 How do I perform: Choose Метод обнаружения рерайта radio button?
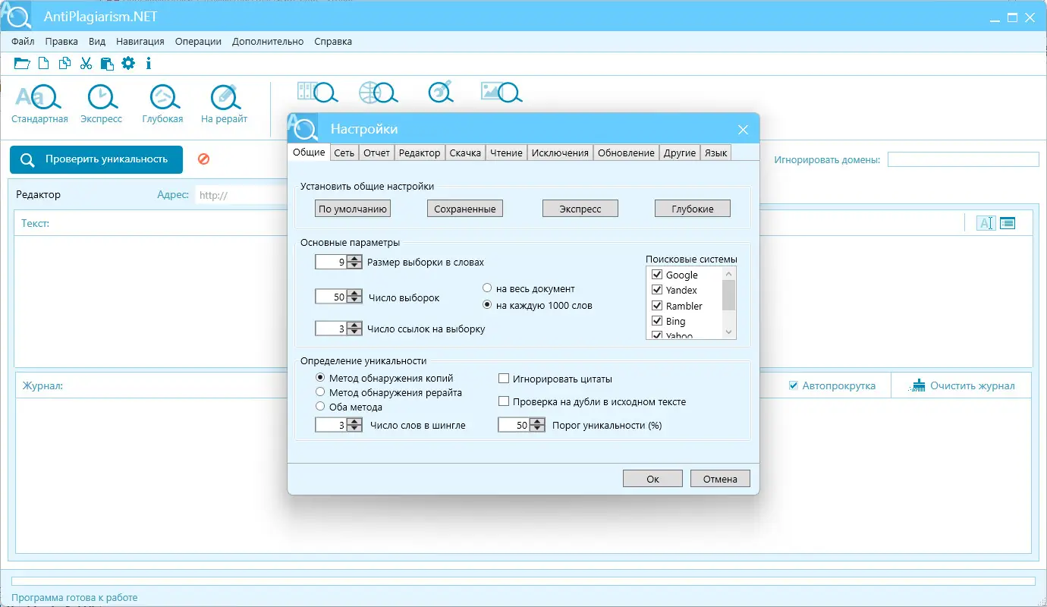click(320, 392)
